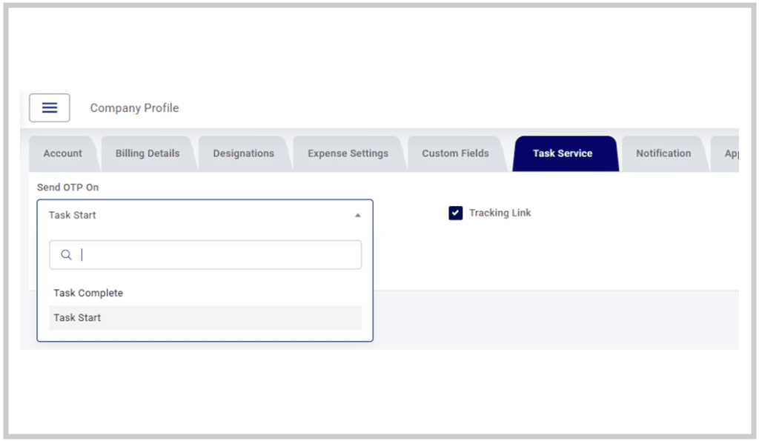Go to the Designations tab
Image resolution: width=759 pixels, height=441 pixels.
tap(244, 153)
